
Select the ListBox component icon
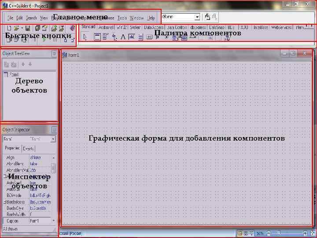(x=175, y=37)
